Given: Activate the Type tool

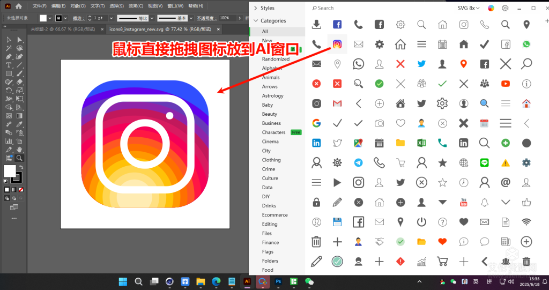Looking at the screenshot, I should point(9,65).
